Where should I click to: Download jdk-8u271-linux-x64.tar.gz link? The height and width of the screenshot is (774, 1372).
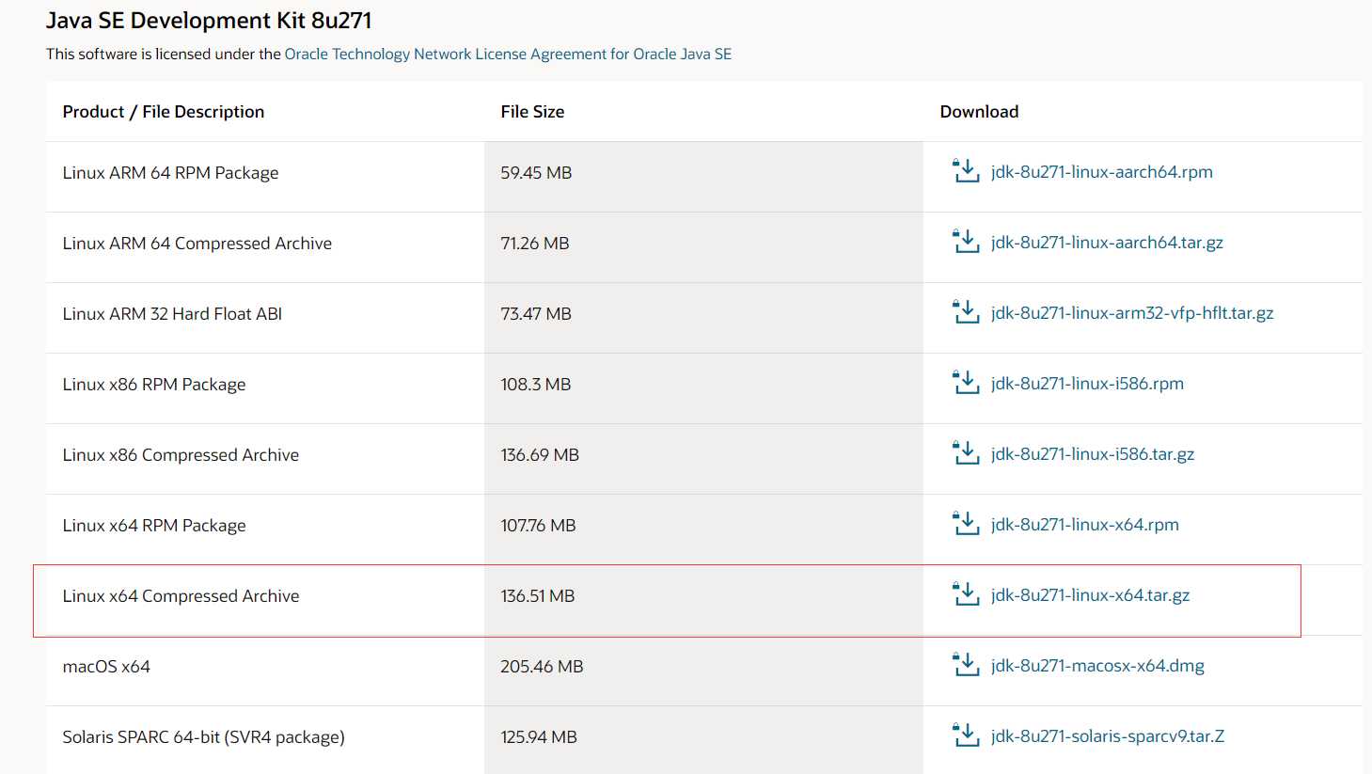pos(1090,595)
